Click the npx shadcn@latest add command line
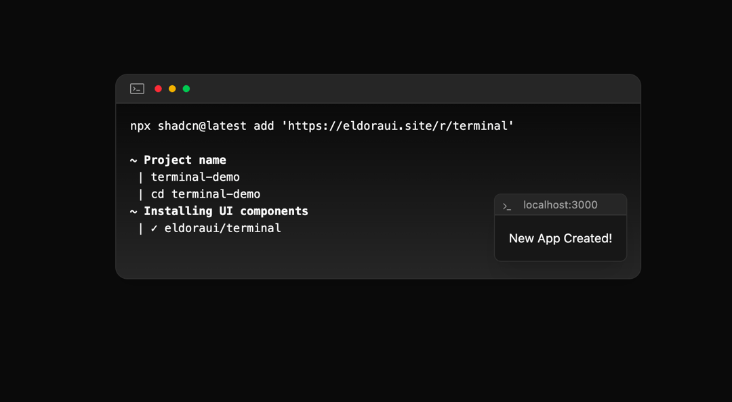Viewport: 732px width, 402px height. point(322,126)
